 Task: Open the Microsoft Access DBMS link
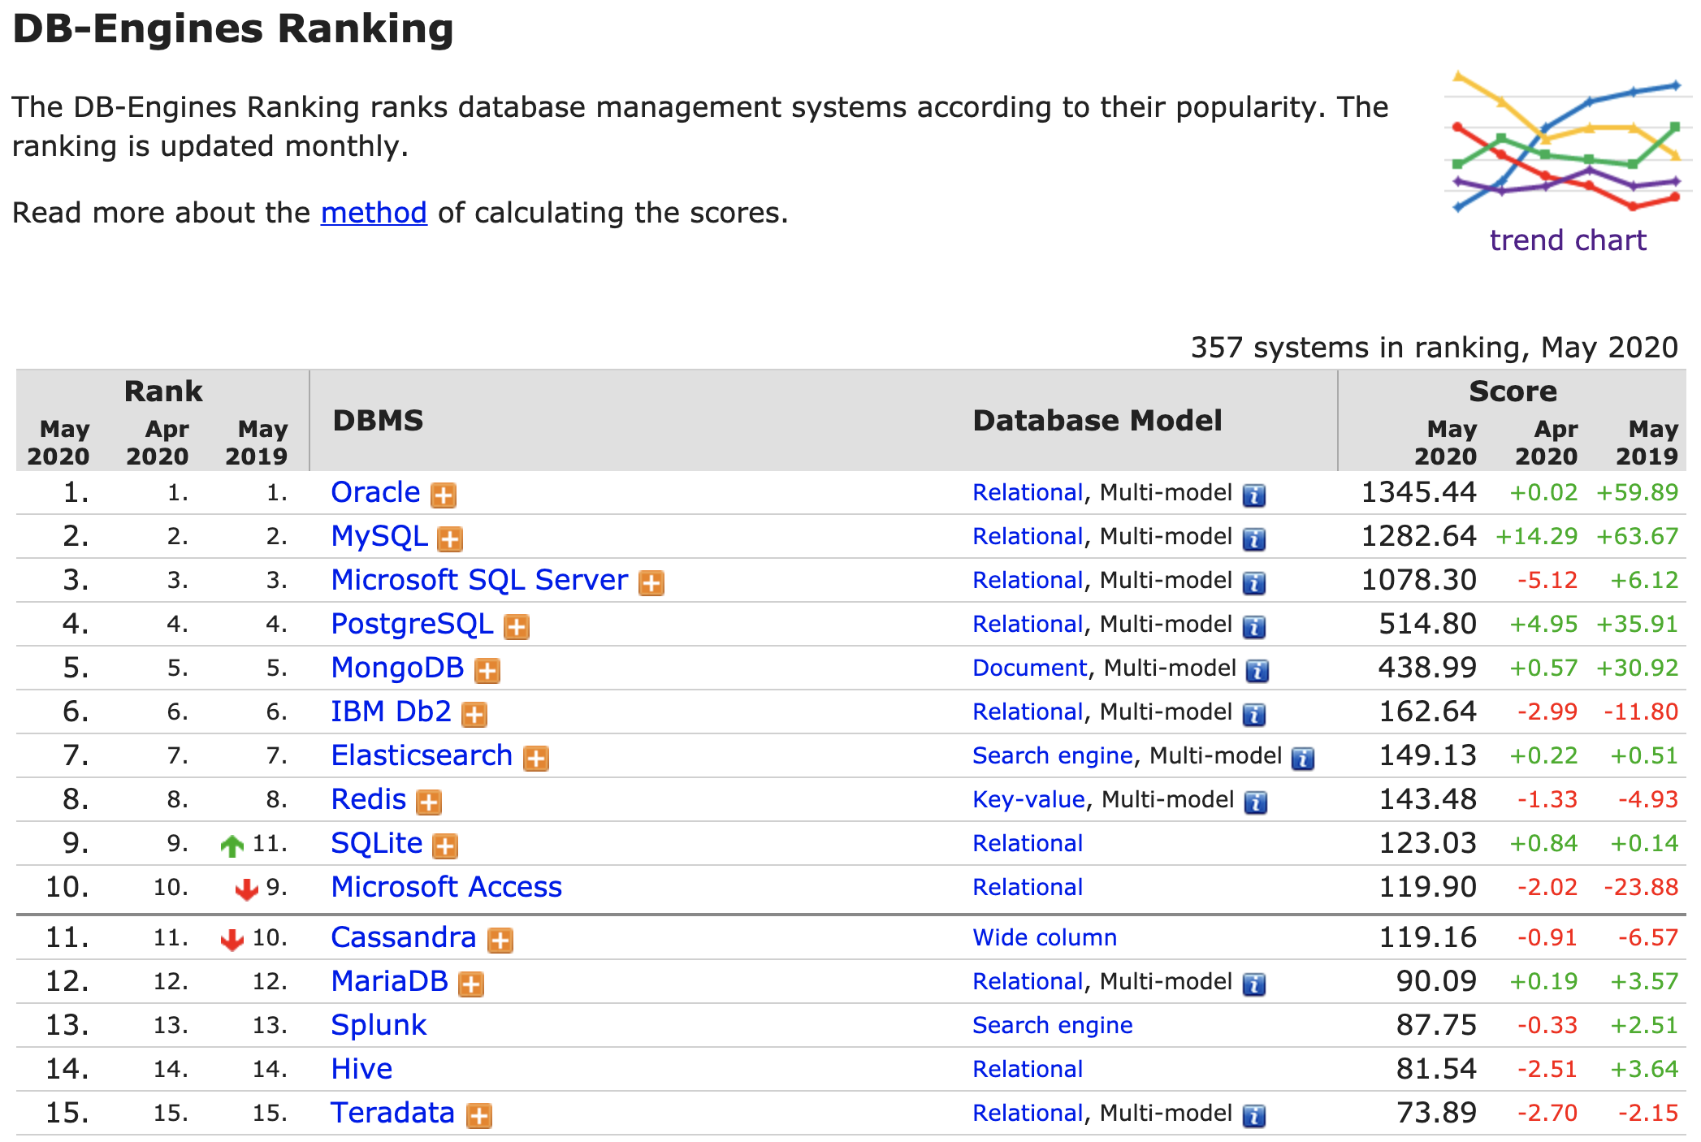pos(446,887)
